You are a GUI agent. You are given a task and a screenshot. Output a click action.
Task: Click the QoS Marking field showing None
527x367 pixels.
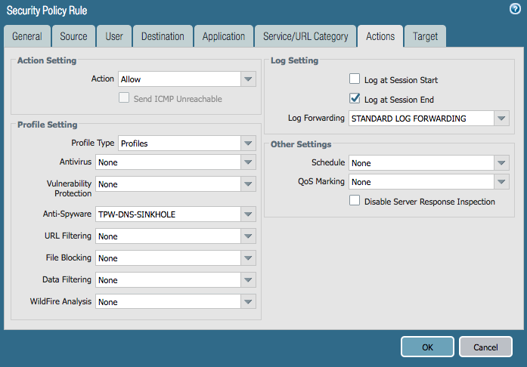pyautogui.click(x=421, y=182)
